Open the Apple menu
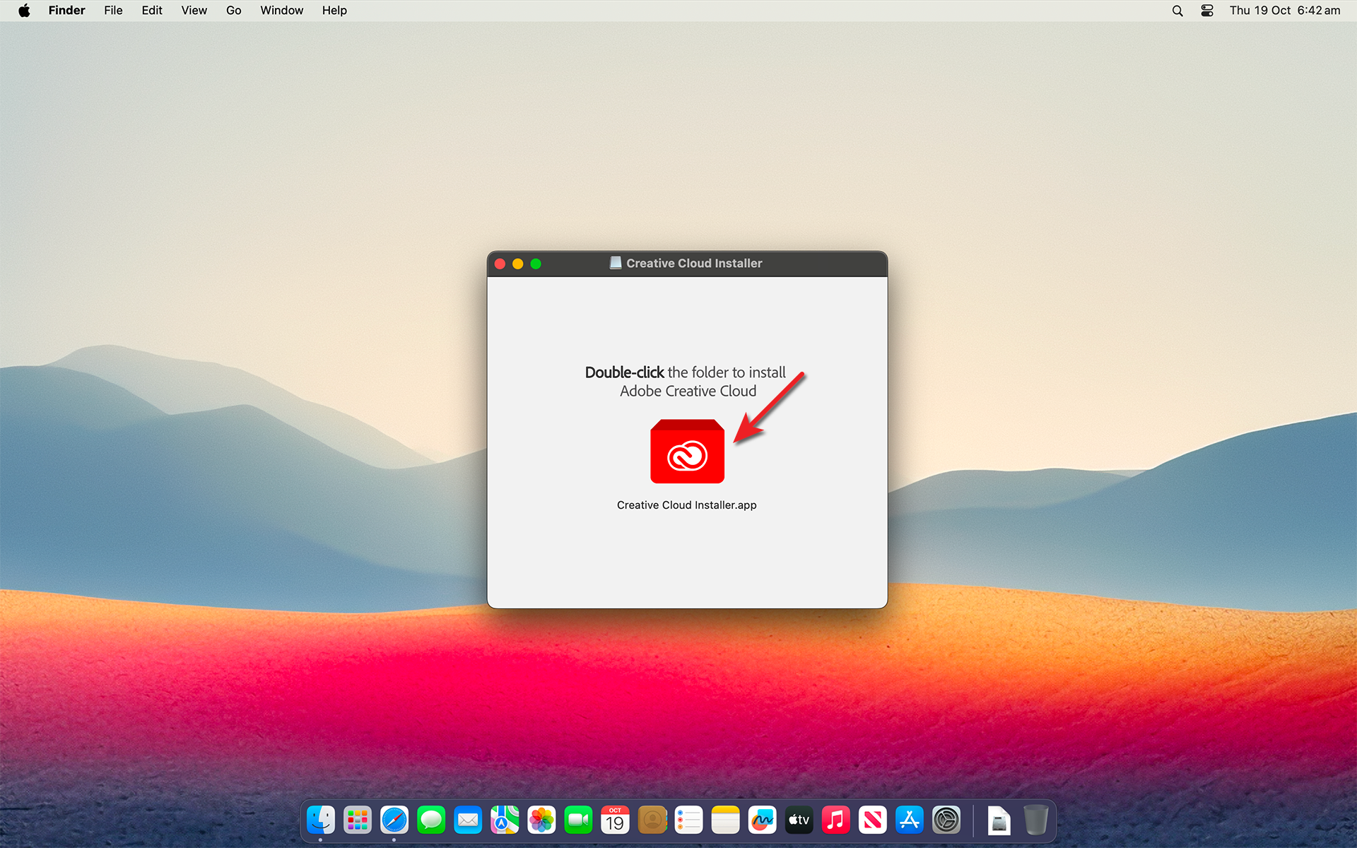 (x=24, y=11)
